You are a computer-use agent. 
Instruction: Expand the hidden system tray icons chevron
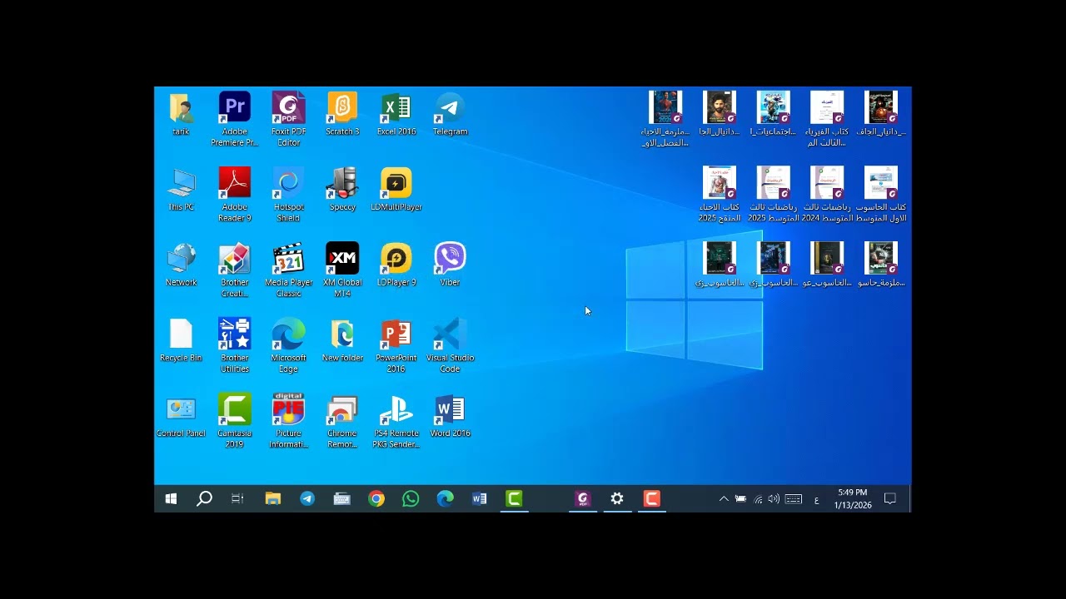coord(724,499)
